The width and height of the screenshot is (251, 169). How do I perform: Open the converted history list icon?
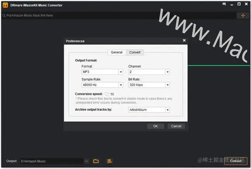[x=110, y=161]
